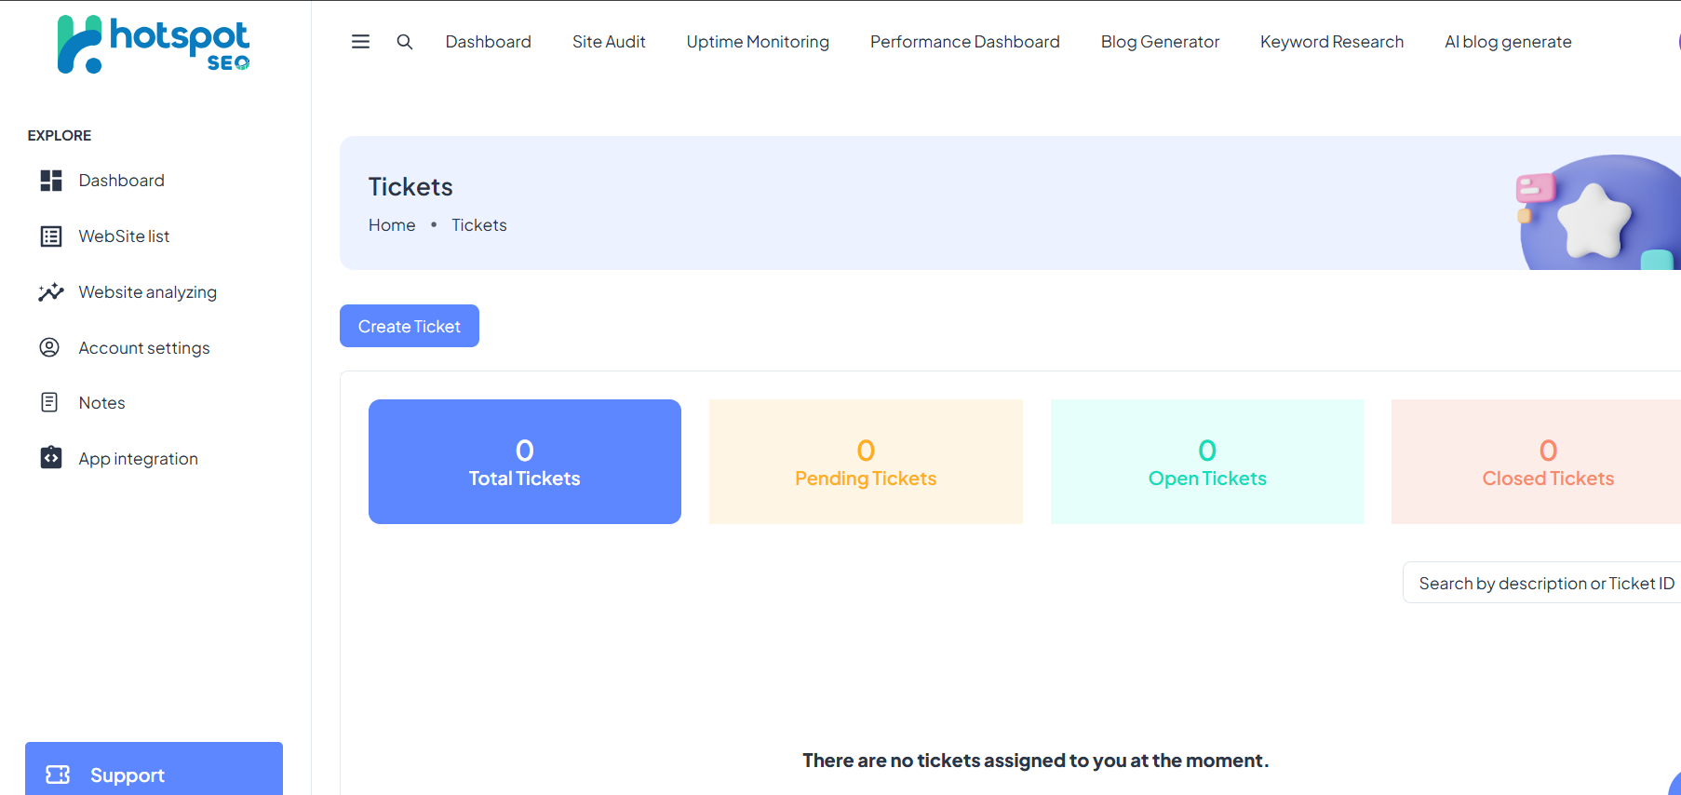
Task: Click the App integration code icon
Action: click(51, 458)
